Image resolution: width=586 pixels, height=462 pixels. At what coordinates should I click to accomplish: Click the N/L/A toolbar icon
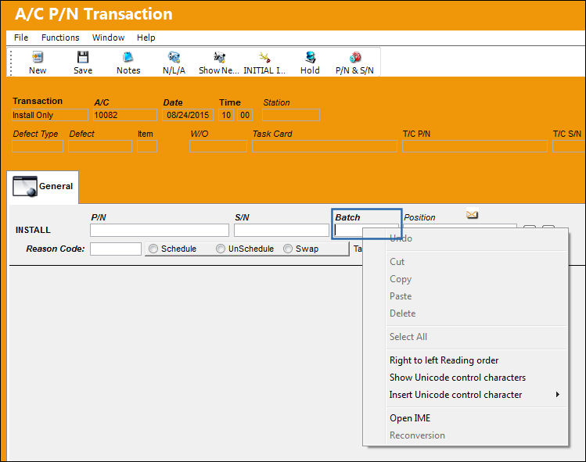point(174,57)
